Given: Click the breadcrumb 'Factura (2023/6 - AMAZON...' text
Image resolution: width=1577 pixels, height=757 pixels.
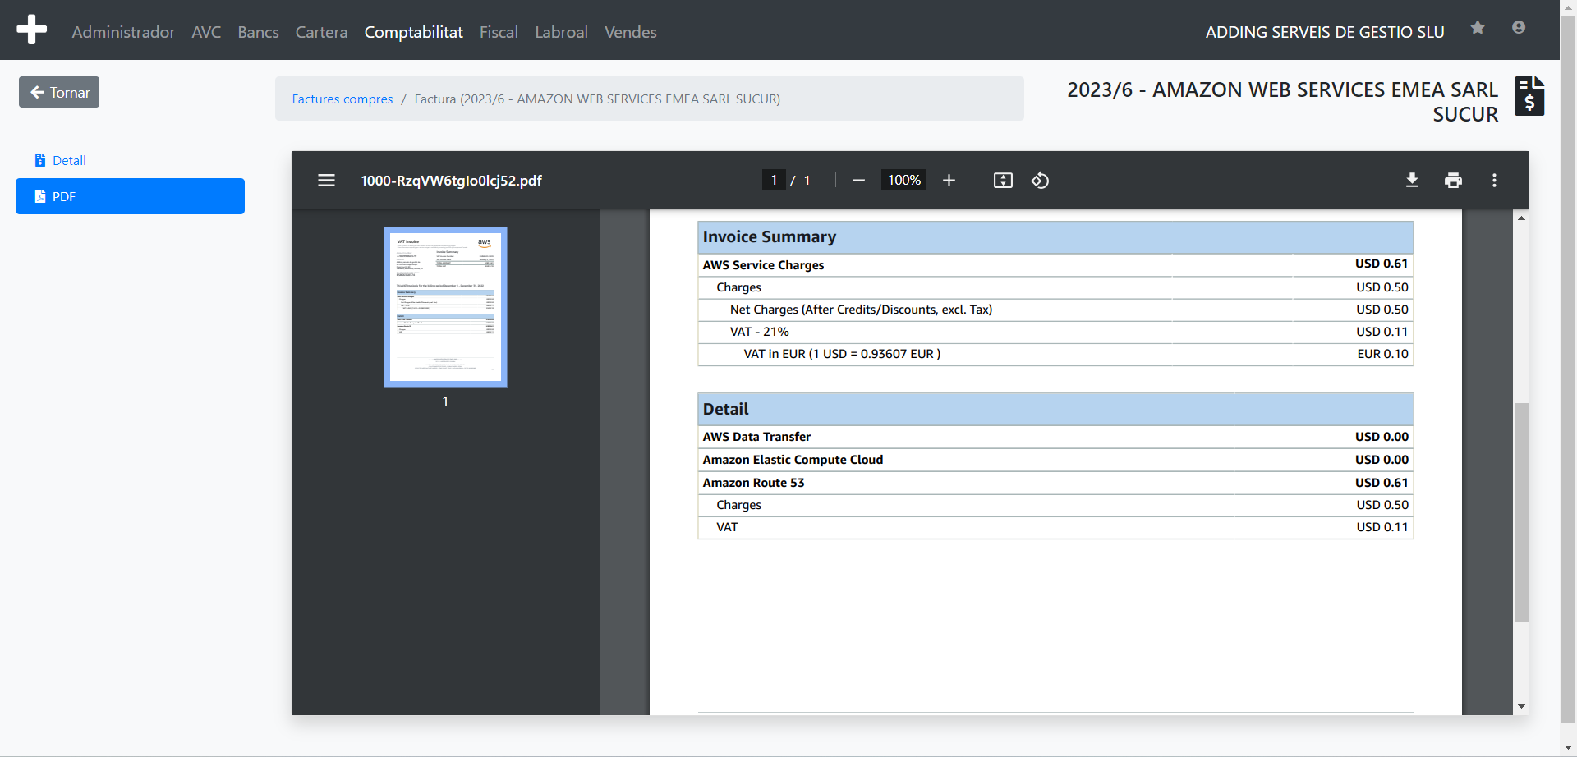Looking at the screenshot, I should [597, 99].
